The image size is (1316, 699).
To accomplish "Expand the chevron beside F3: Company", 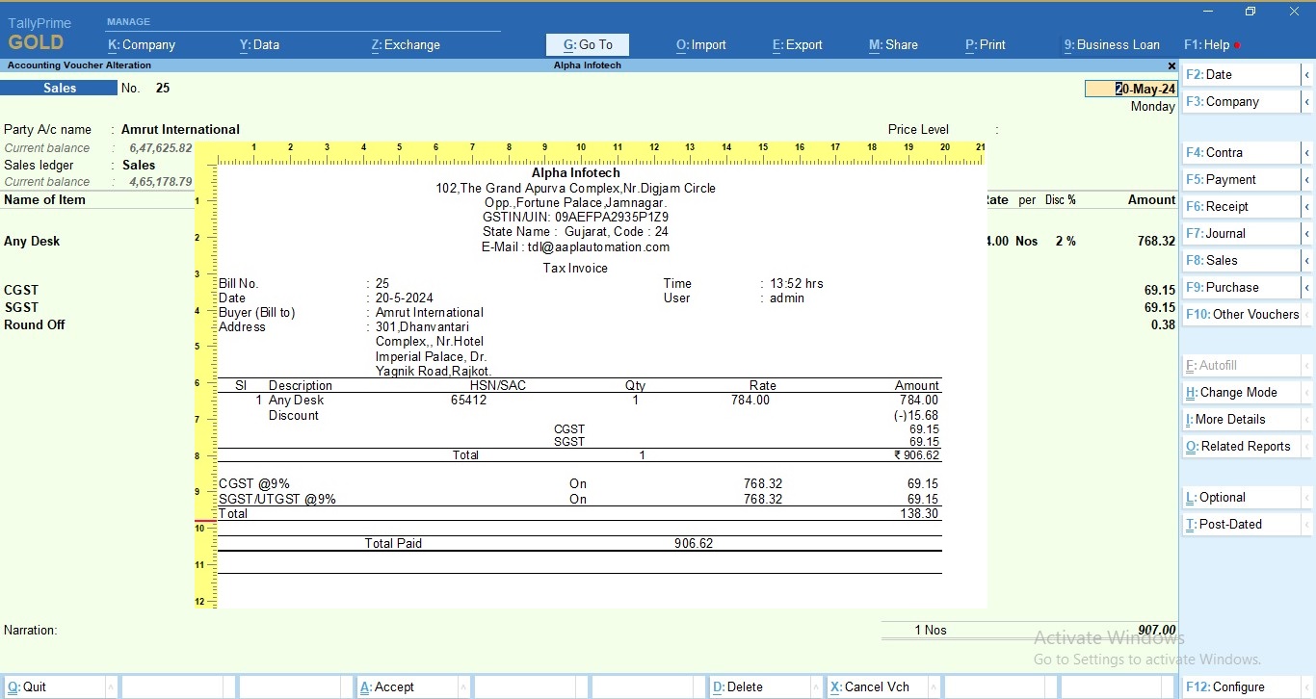I will 1308,101.
